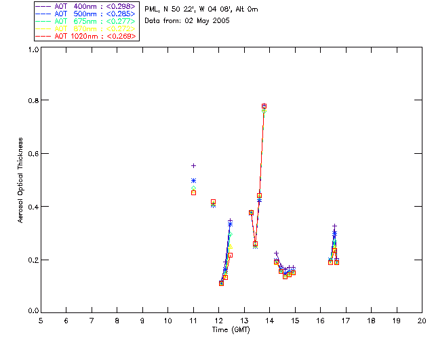Click the x-axis tick label 6
Image resolution: width=434 pixels, height=347 pixels.
coord(66,321)
